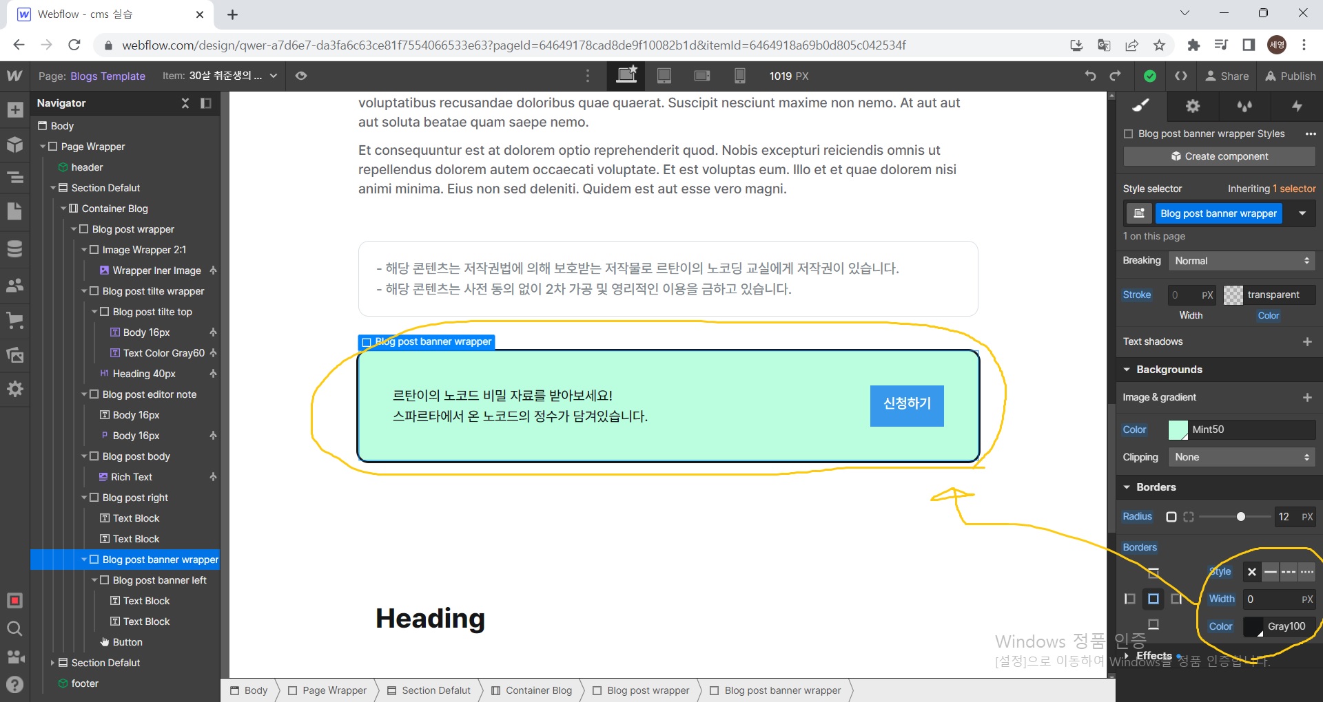
Task: Open the CMS Collections panel
Action: [x=14, y=248]
